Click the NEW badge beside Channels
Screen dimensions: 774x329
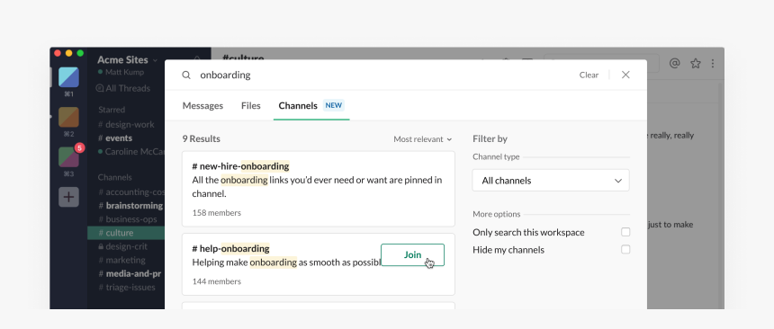(x=334, y=105)
